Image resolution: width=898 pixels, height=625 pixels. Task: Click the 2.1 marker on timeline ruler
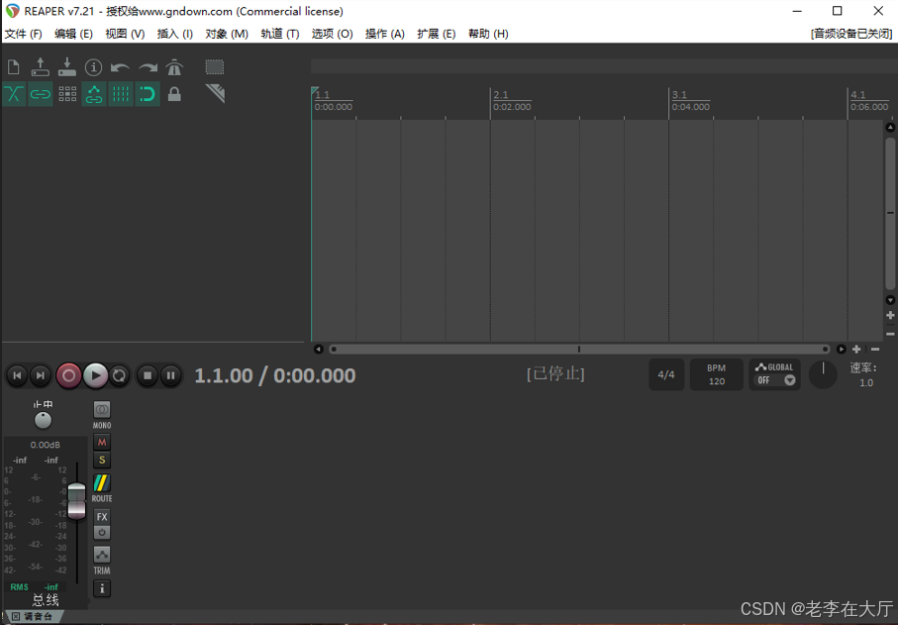coord(501,94)
